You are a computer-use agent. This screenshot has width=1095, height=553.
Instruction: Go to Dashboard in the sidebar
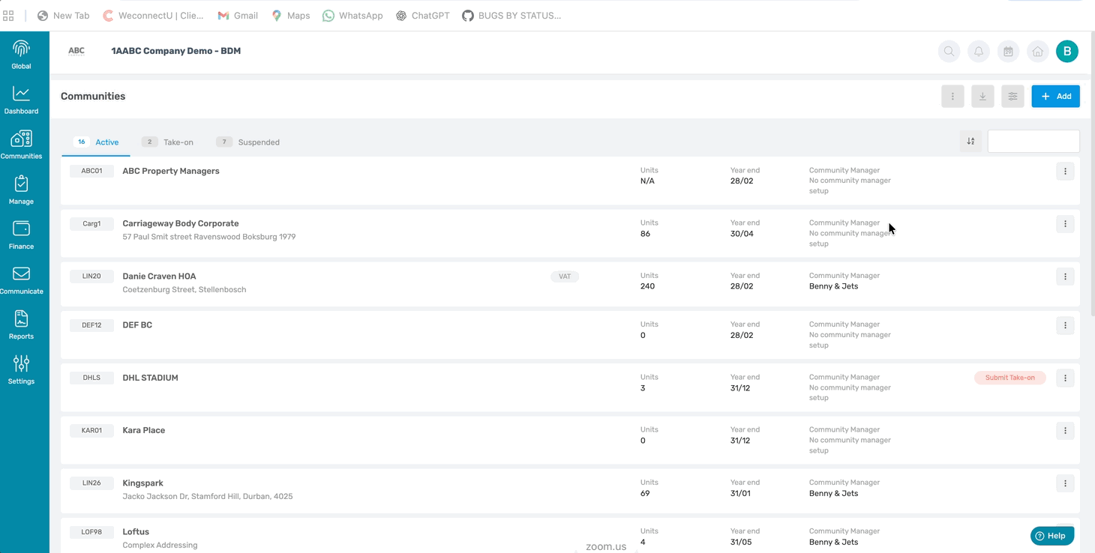21,100
